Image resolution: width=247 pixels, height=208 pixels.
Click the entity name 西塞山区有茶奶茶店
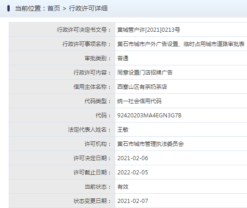[x=142, y=87]
